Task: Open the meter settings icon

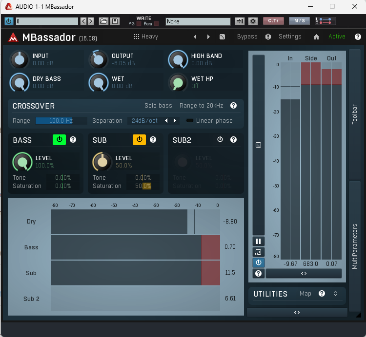Action: [258, 145]
